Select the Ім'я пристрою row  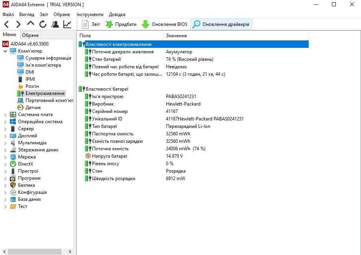click(193, 97)
